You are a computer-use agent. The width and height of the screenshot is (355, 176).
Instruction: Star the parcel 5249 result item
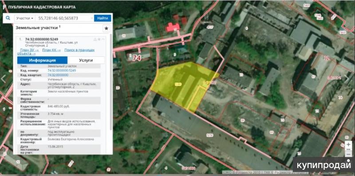(99, 39)
